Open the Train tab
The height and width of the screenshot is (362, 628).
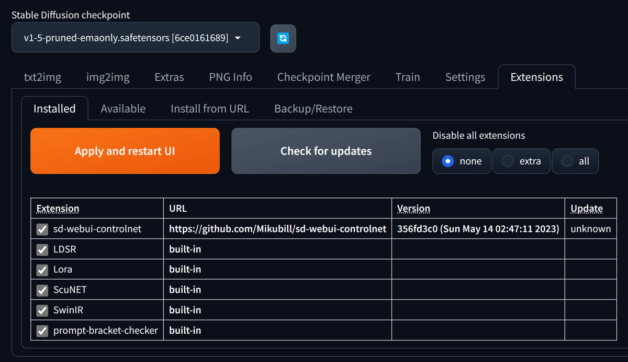[408, 77]
